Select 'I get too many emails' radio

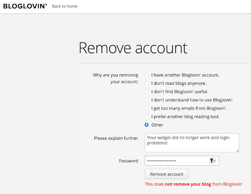coord(146,108)
